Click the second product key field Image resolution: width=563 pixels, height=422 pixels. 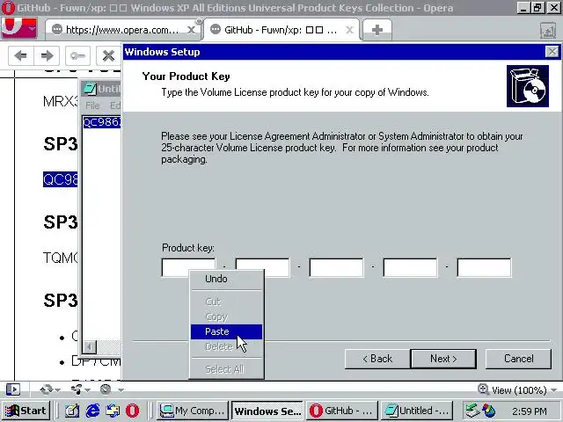pos(262,267)
